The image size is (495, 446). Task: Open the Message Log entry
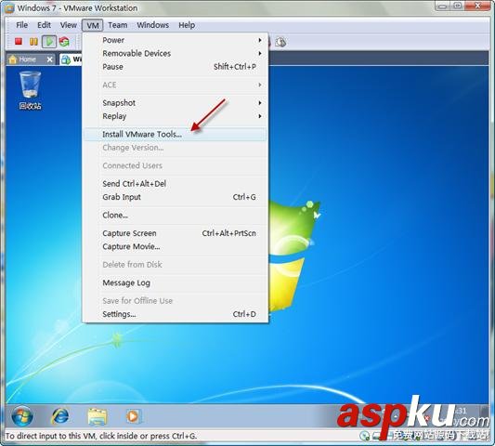[175, 282]
